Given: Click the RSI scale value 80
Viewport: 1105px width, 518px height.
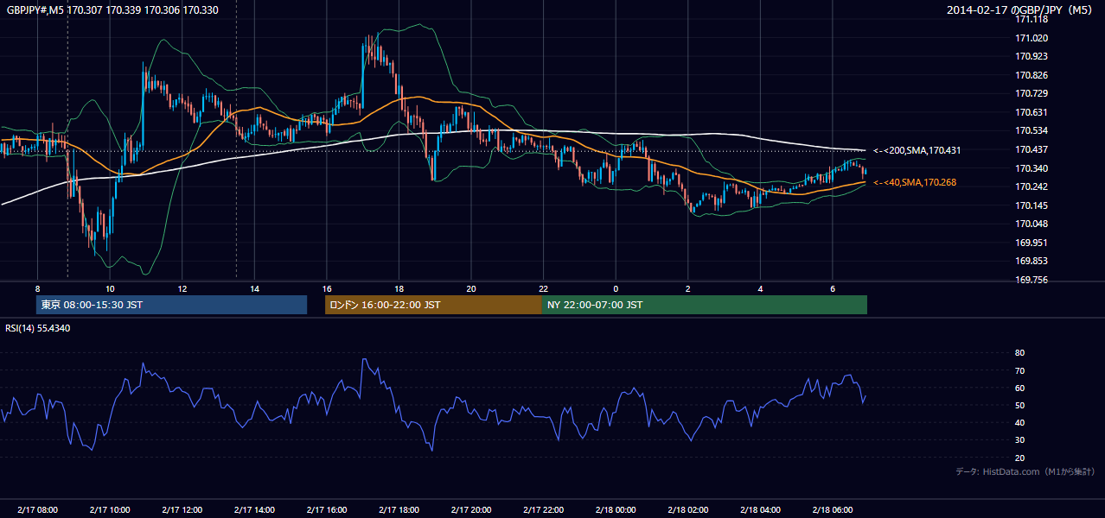Looking at the screenshot, I should pos(1020,353).
